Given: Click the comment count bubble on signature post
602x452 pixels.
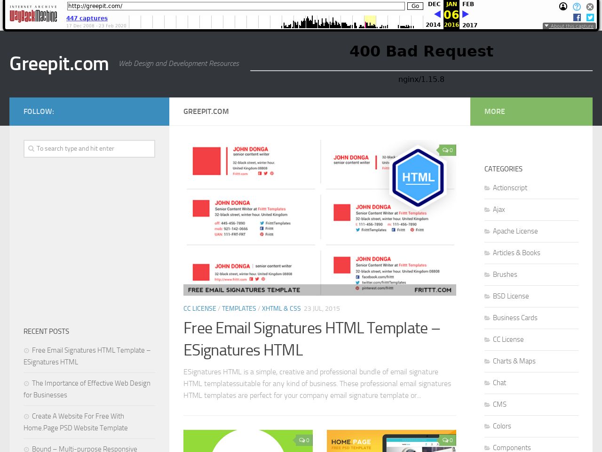Looking at the screenshot, I should (448, 150).
